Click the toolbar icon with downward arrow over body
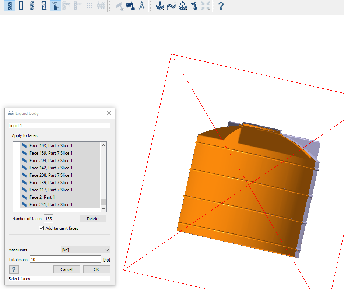344x289 pixels. point(159,6)
